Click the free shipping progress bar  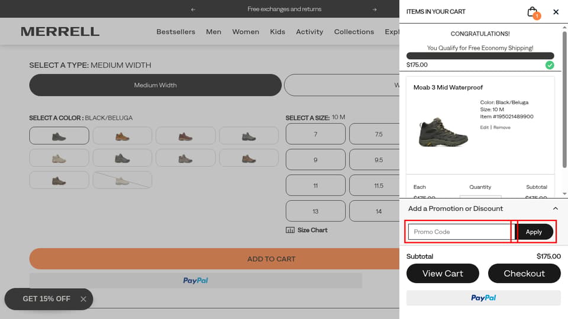[480, 56]
